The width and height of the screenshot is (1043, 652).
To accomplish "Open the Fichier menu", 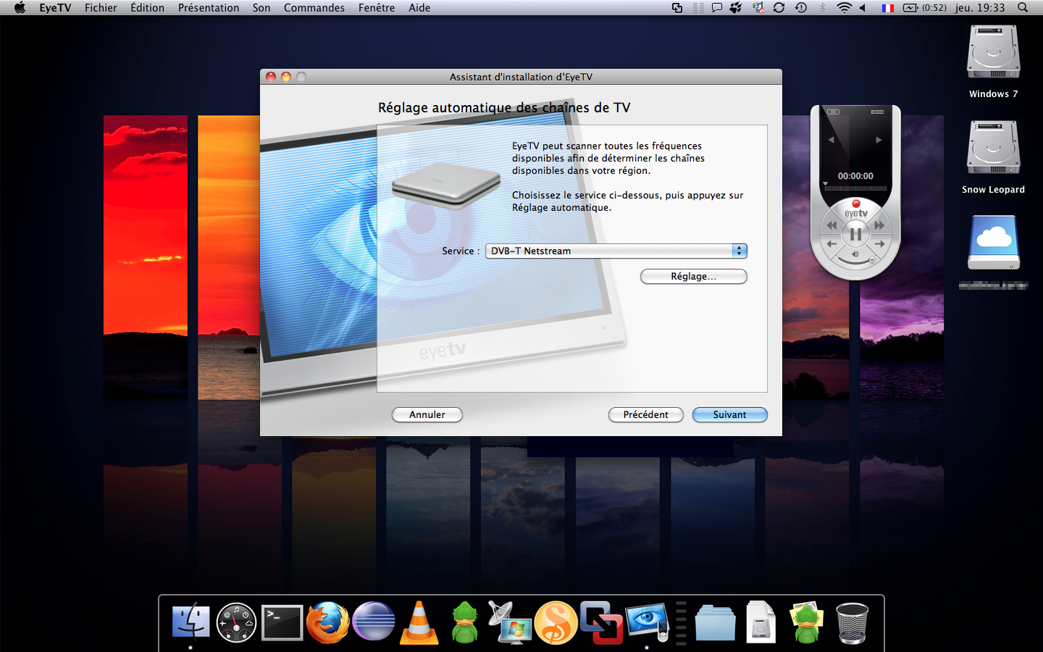I will click(x=101, y=7).
